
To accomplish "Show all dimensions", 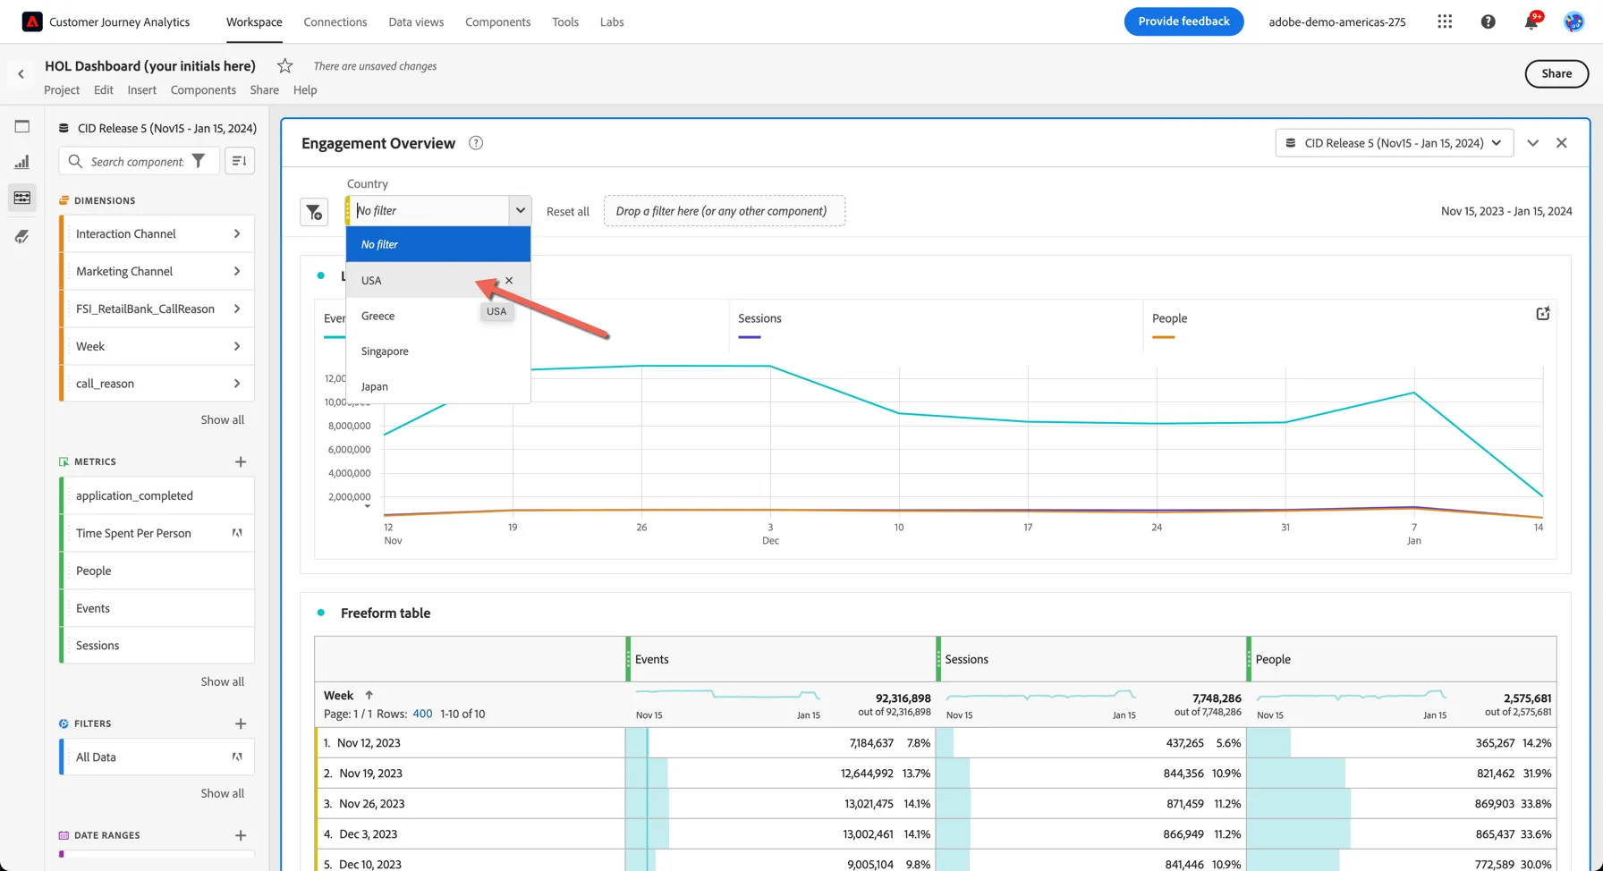I will pyautogui.click(x=222, y=419).
